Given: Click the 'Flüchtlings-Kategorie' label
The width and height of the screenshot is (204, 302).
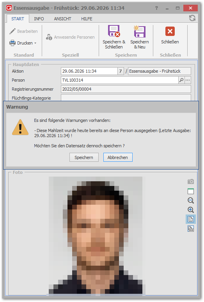Looking at the screenshot, I should click(31, 98).
